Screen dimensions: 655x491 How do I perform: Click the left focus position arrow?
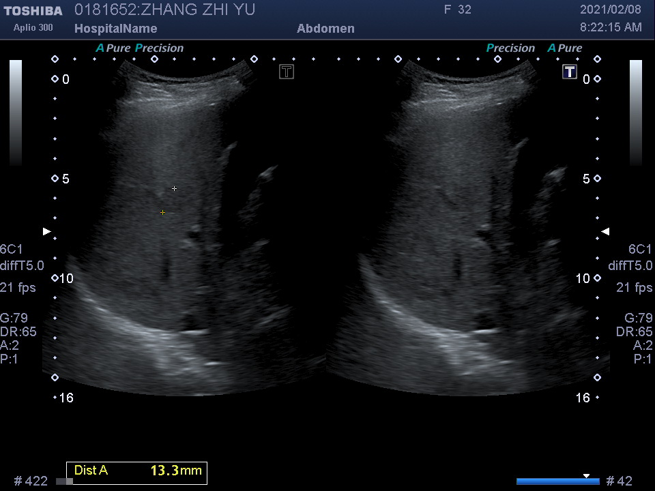click(x=46, y=232)
